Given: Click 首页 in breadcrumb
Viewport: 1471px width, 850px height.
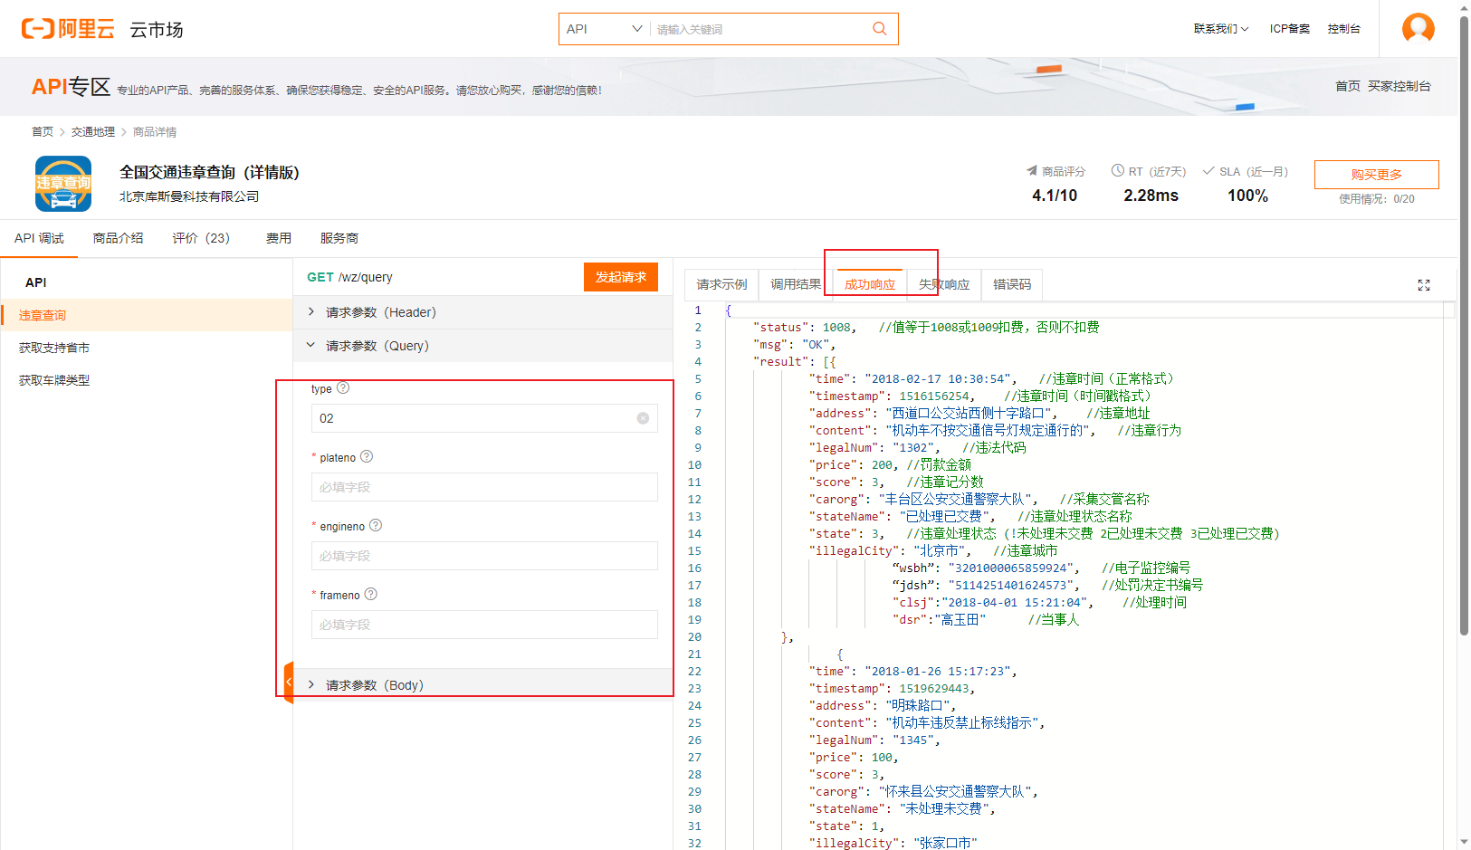Looking at the screenshot, I should (x=43, y=132).
